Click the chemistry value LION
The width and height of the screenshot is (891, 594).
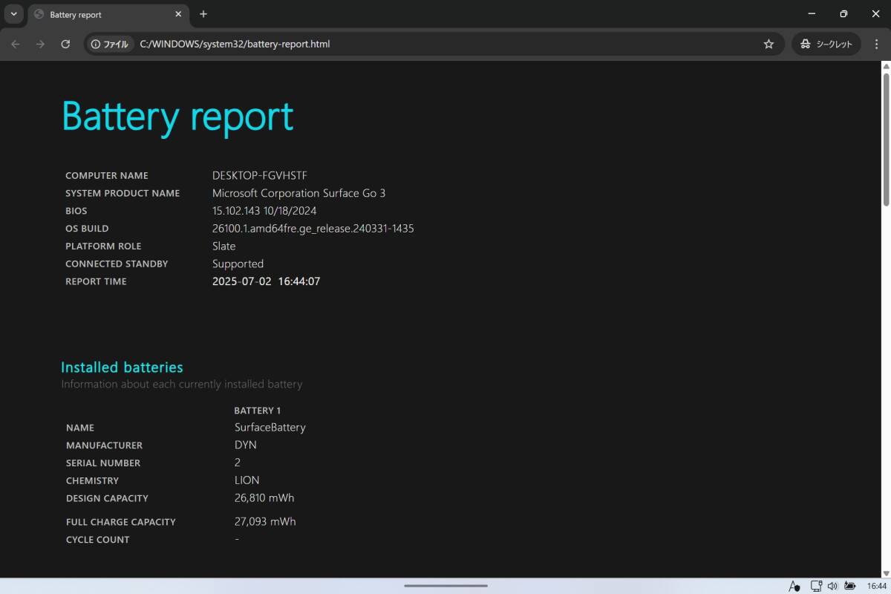247,480
